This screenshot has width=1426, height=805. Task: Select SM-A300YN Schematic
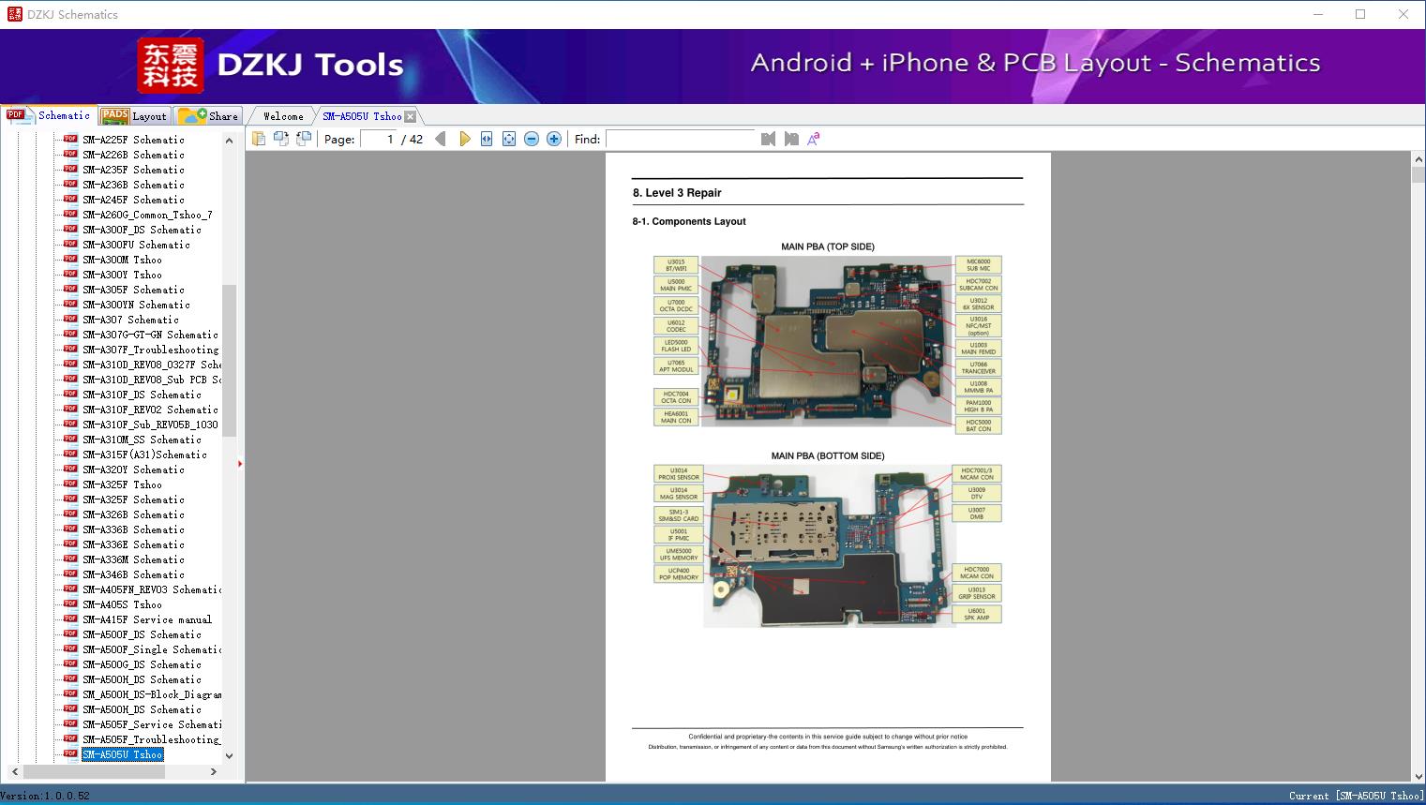(136, 305)
